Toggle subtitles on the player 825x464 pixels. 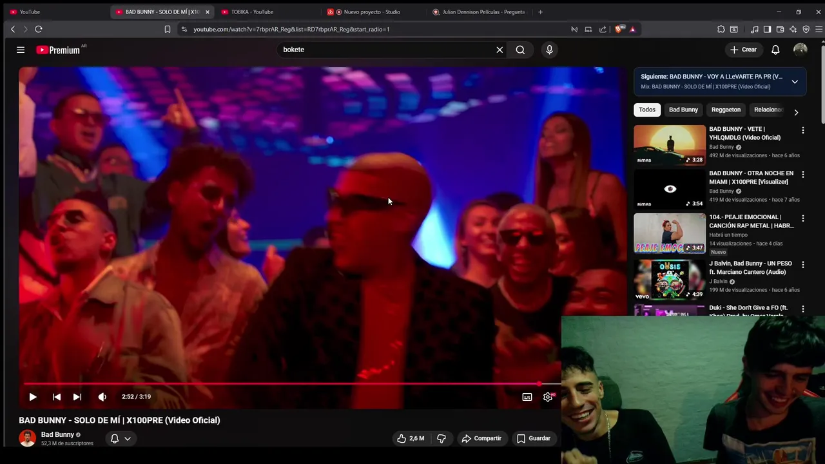527,397
